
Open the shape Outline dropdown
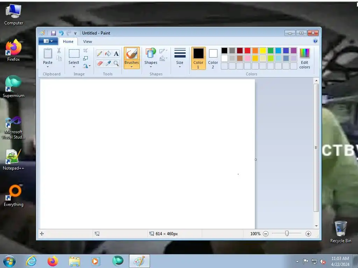[163, 51]
